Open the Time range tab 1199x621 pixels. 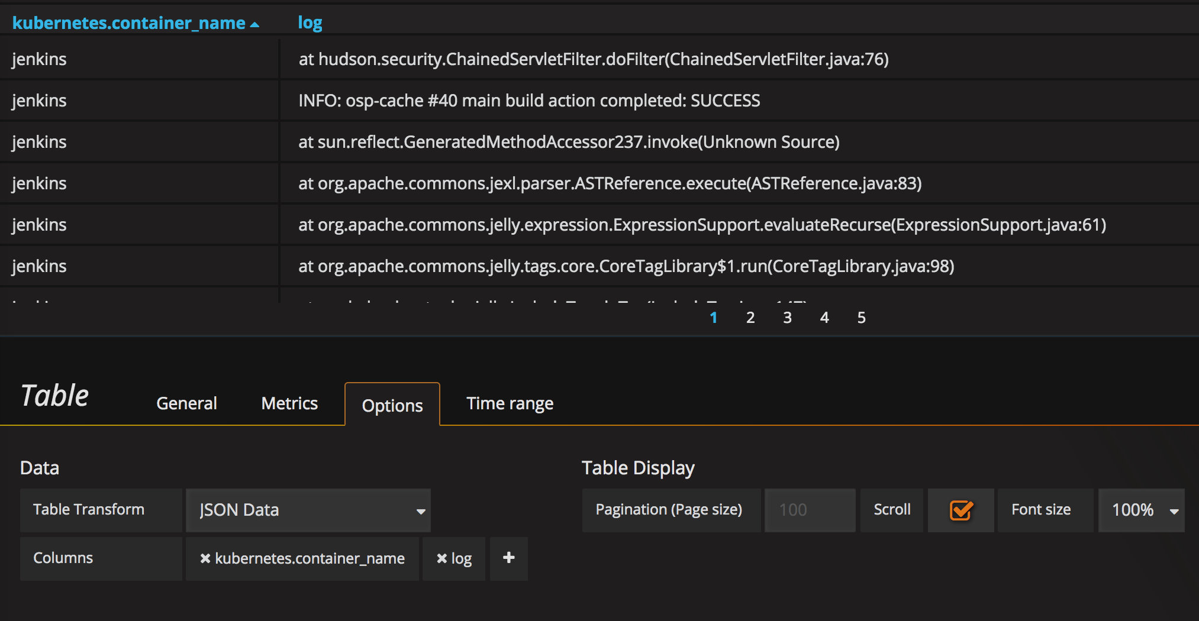[x=510, y=403]
